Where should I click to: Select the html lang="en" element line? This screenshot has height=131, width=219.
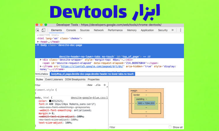tap(60, 38)
